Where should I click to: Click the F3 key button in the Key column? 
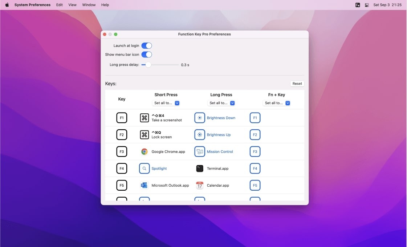pos(122,151)
